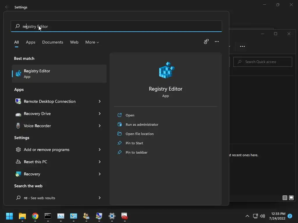The height and width of the screenshot is (223, 298).
Task: Open the search panel three-dot menu
Action: [x=217, y=42]
